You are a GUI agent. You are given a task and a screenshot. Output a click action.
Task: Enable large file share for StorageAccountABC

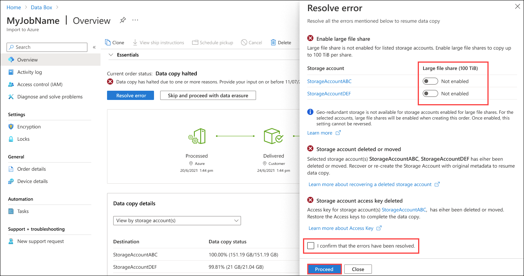click(430, 81)
